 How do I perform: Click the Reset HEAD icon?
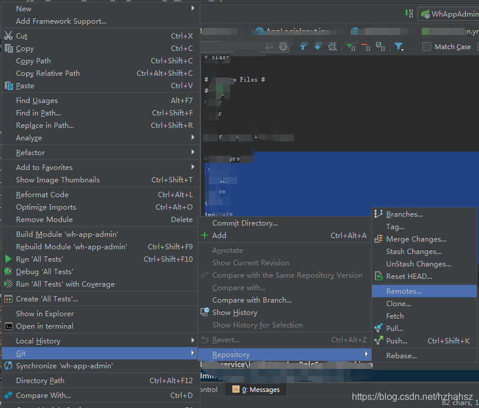[x=378, y=276]
